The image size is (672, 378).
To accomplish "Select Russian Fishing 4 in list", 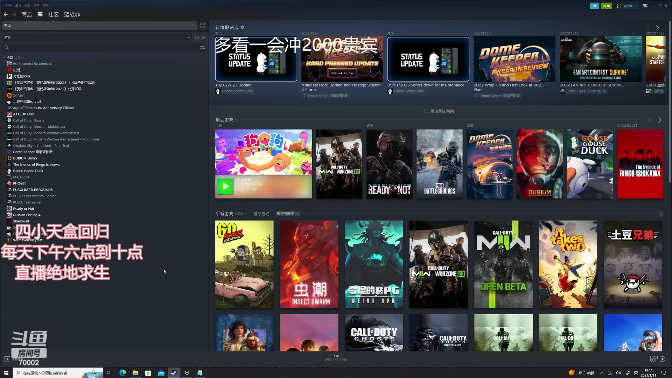I will 27,215.
